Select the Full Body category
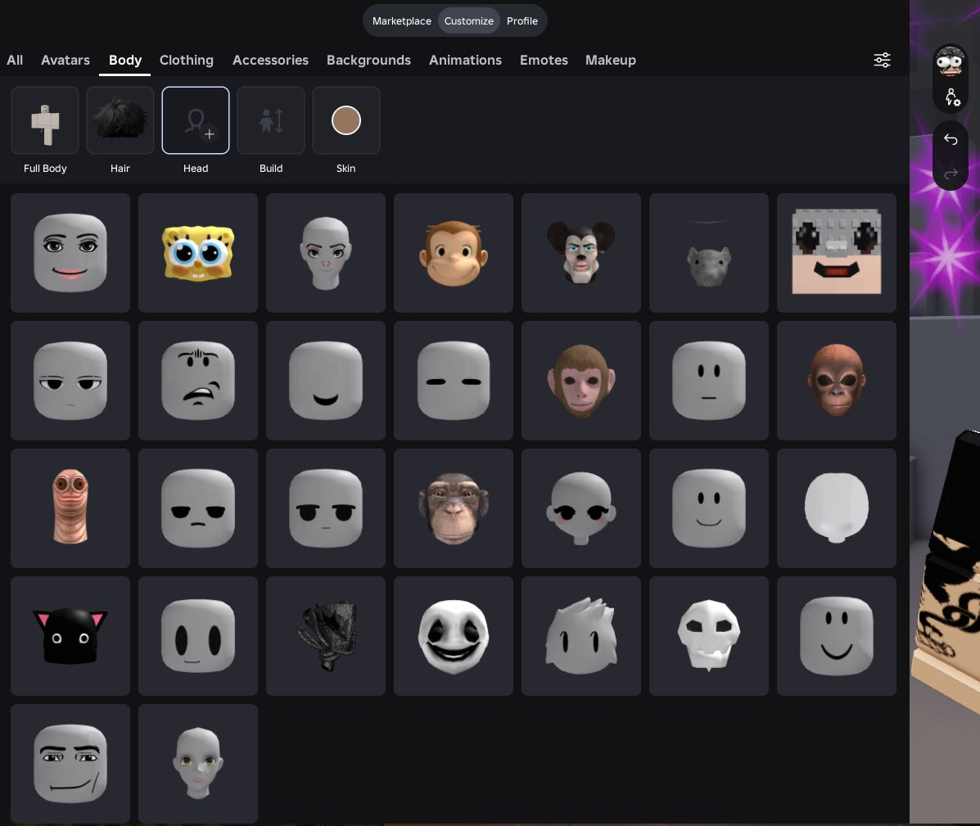Screen dimensions: 980x826 click(45, 120)
